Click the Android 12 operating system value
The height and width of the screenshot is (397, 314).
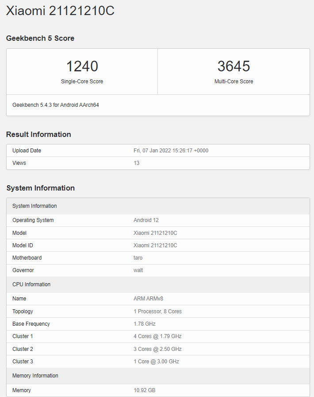(146, 220)
